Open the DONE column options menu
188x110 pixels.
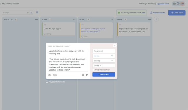pos(150,19)
